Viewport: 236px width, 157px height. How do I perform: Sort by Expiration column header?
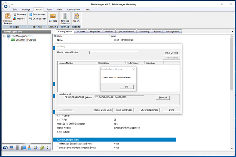154,63
